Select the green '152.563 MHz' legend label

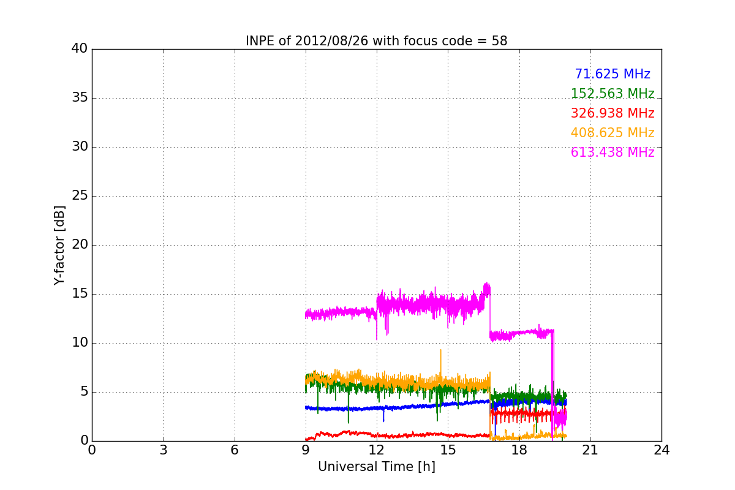pyautogui.click(x=612, y=94)
